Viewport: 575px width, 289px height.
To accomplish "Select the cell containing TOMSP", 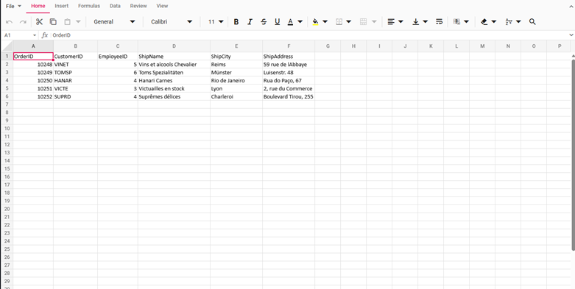I will [76, 73].
